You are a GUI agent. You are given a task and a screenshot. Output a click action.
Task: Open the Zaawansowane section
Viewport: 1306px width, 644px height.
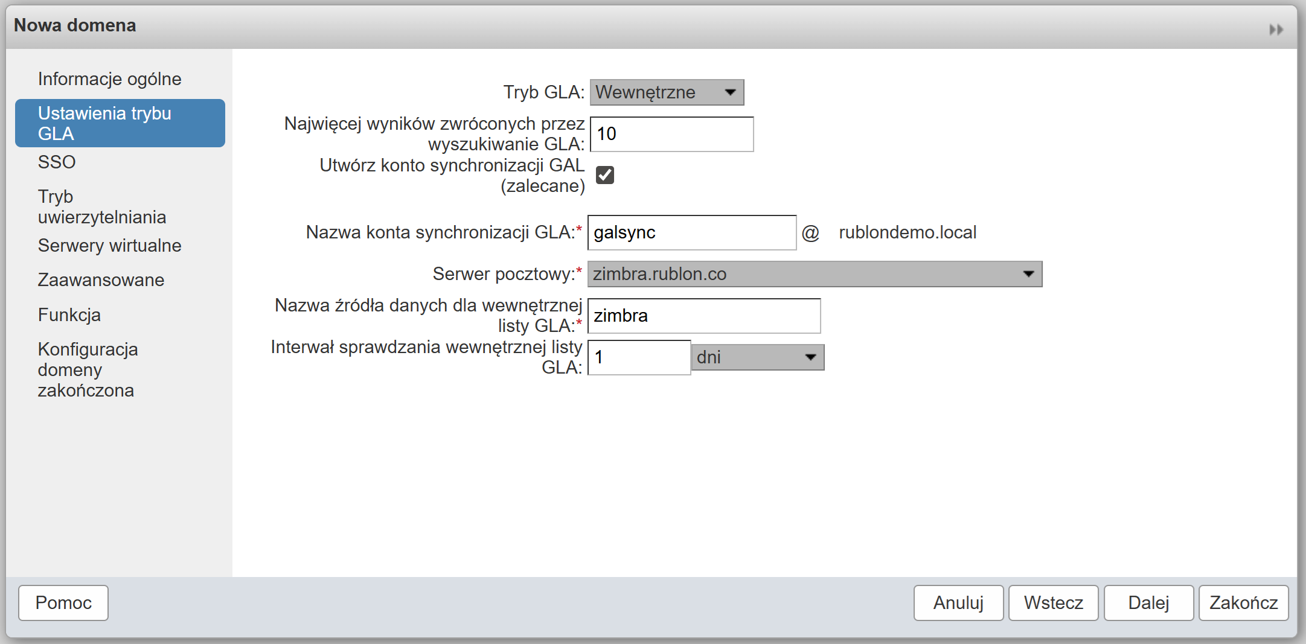(101, 280)
